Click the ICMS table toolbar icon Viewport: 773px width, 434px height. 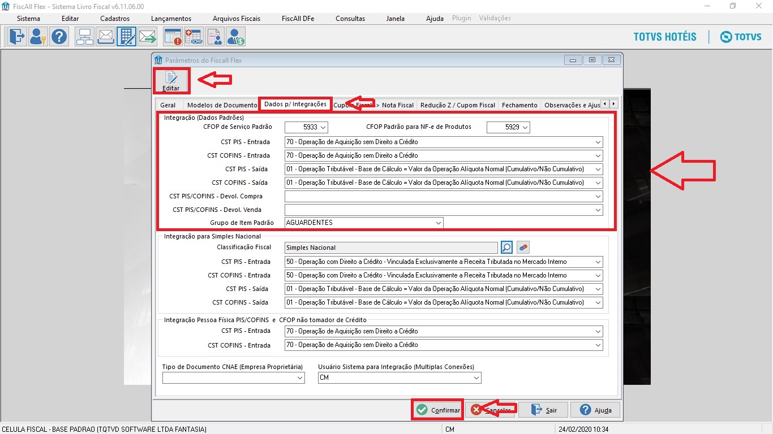(x=194, y=37)
